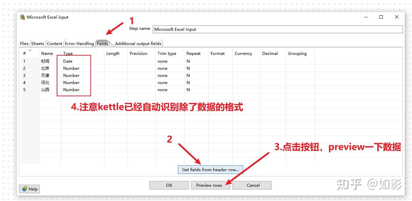Select the field name 河北
The width and height of the screenshot is (412, 201).
pos(45,83)
